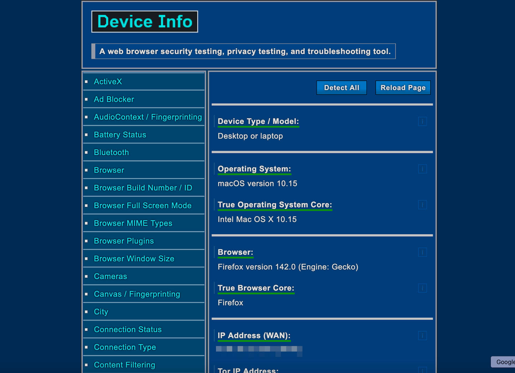Screen dimensions: 515x373
Task: Navigate to Content Filtering
Action: click(124, 364)
